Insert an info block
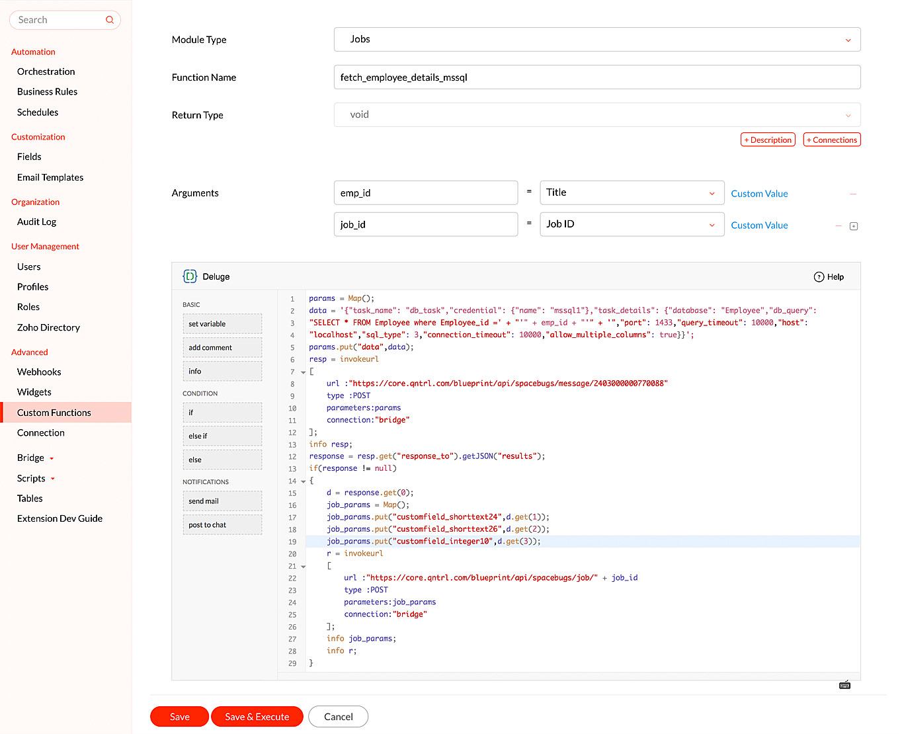 coord(222,372)
